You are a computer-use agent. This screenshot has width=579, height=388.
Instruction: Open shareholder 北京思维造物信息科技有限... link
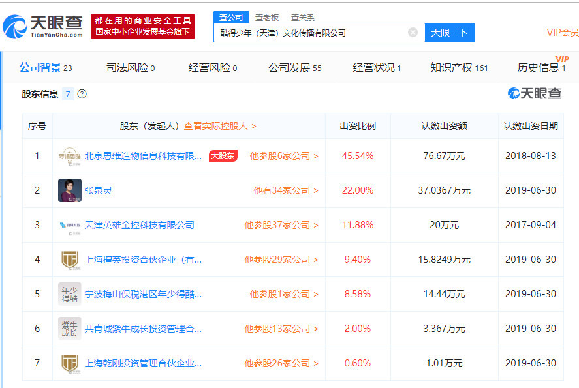pos(143,156)
